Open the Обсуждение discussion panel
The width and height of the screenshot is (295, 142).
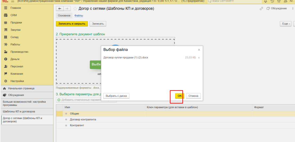tap(277, 9)
